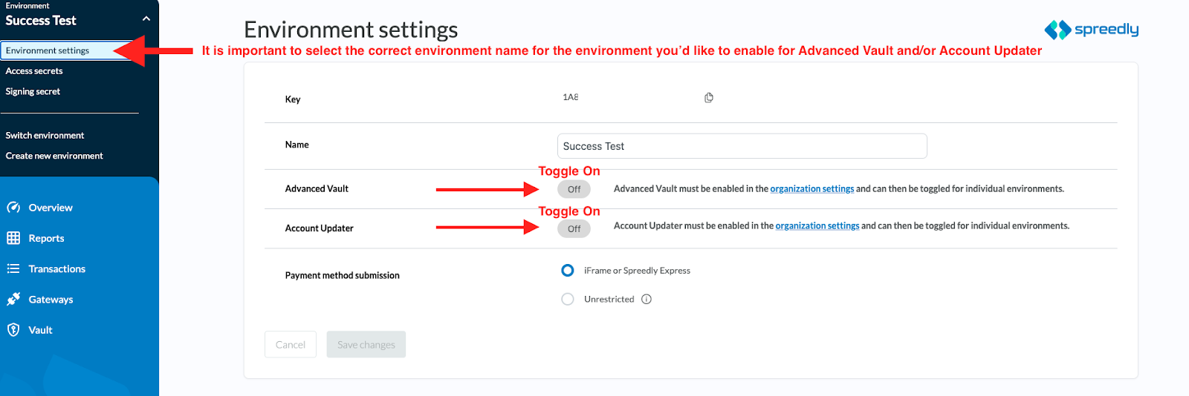Screen dimensions: 1189x396
Task: Collapse the Success Test environment menu
Action: click(x=146, y=19)
